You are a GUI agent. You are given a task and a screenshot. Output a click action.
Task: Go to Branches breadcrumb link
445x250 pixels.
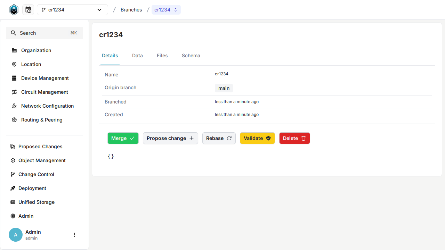131,10
